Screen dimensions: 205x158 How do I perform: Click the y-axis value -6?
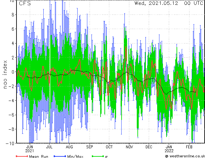click(x=11, y=115)
